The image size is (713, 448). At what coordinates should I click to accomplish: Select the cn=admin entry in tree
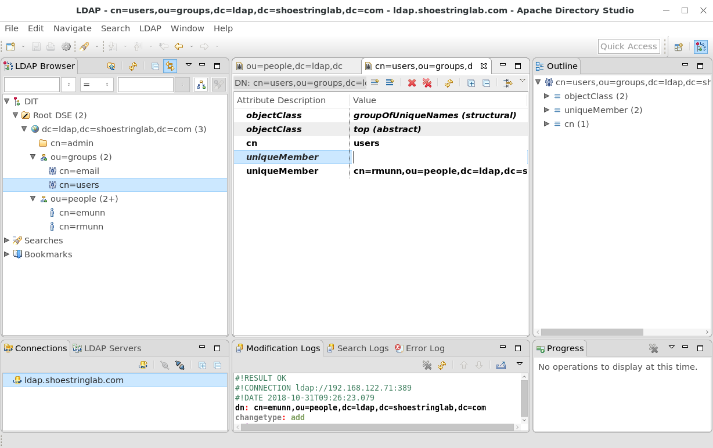72,143
